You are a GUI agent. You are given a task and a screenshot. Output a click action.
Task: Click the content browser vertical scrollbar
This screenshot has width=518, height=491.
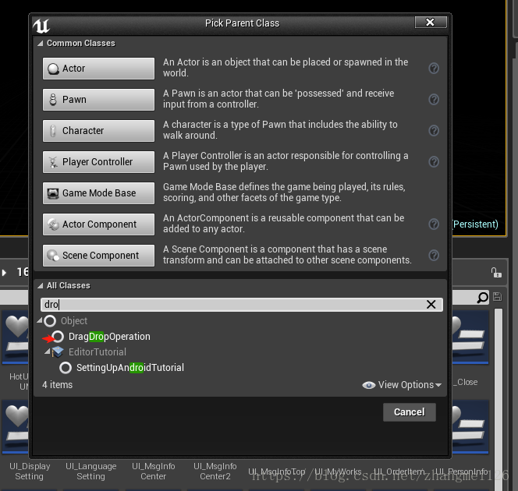click(x=498, y=399)
